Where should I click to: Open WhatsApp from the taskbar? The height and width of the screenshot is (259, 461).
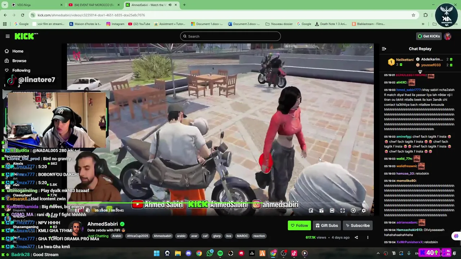click(x=210, y=253)
